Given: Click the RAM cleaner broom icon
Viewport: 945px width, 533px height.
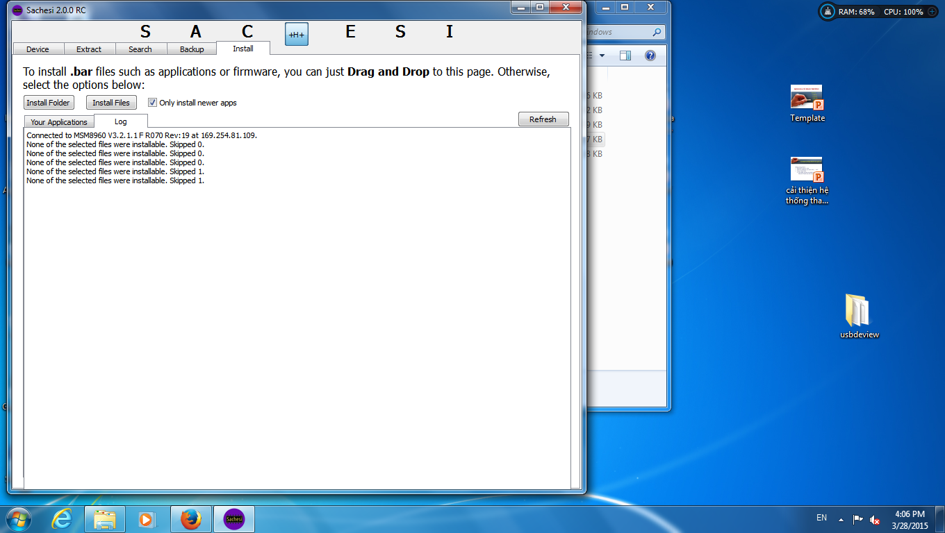Looking at the screenshot, I should [828, 12].
